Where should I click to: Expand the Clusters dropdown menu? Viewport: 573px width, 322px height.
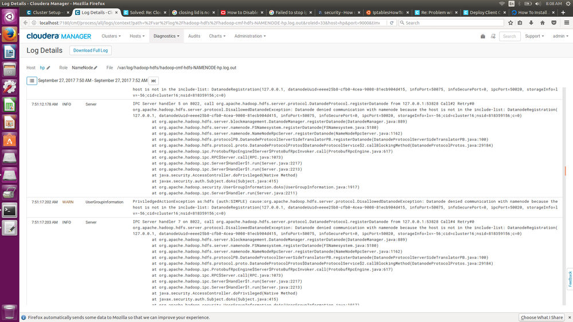[111, 36]
